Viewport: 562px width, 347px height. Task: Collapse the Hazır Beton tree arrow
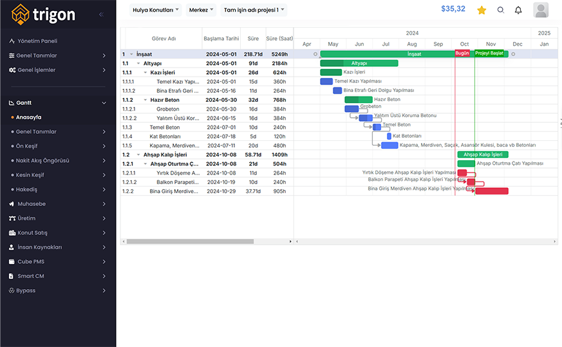click(145, 100)
